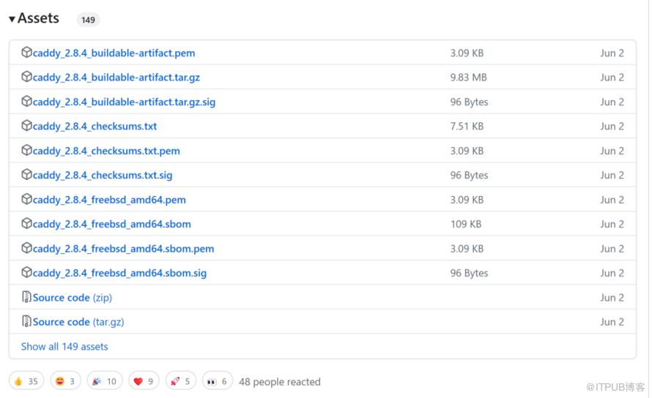
Task: Click 96 Bytes size of checksums.txt.sig
Action: pyautogui.click(x=469, y=176)
